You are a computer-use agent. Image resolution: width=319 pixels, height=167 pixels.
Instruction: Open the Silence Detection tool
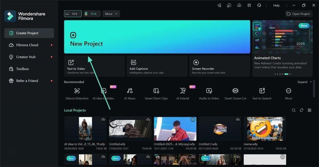[77, 94]
